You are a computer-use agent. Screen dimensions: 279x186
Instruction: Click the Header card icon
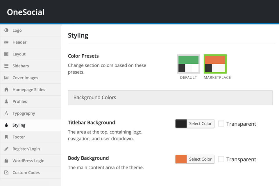tap(6, 42)
